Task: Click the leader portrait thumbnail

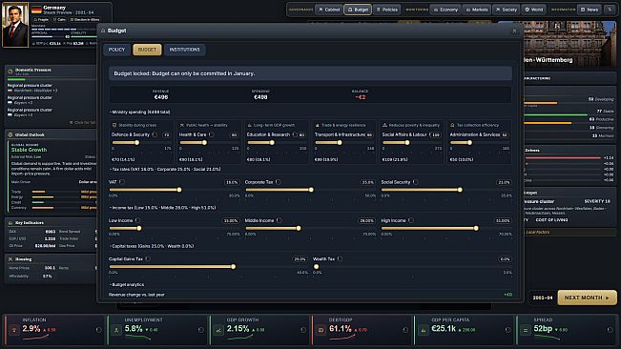Action: click(x=15, y=25)
